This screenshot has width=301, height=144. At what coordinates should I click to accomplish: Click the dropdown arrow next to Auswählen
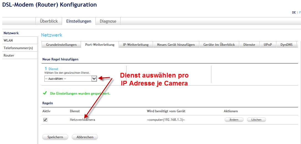(94, 79)
